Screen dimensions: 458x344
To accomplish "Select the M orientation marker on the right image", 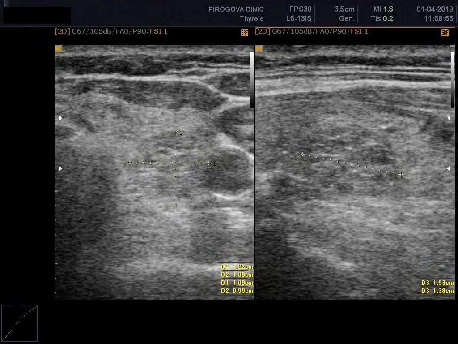I will click(x=259, y=48).
